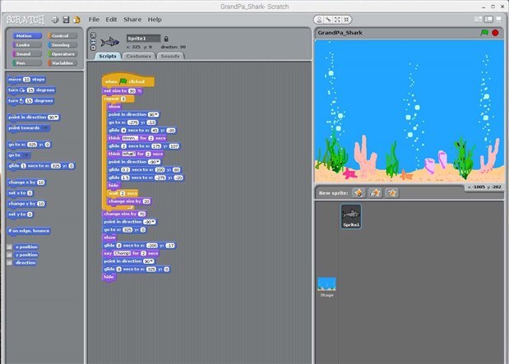
Task: Set rotation style to left-right flip
Action: pos(93,42)
